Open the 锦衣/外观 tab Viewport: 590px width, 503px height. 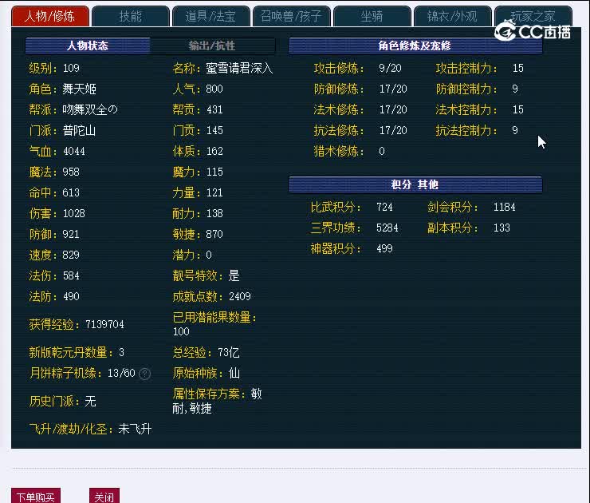coord(453,16)
